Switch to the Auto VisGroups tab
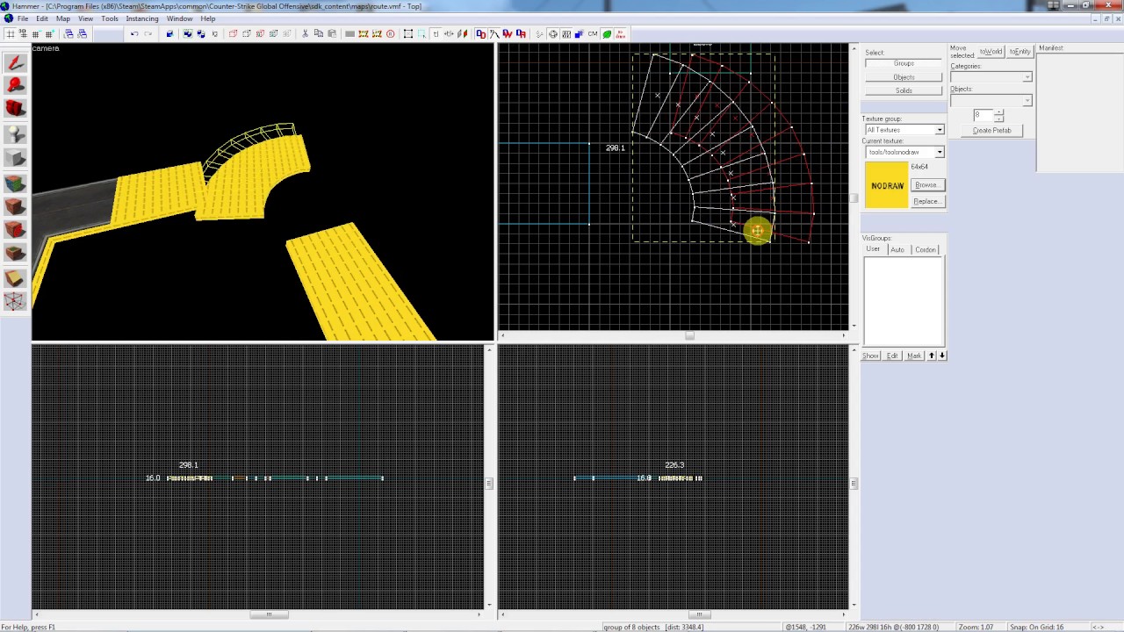 (x=897, y=250)
